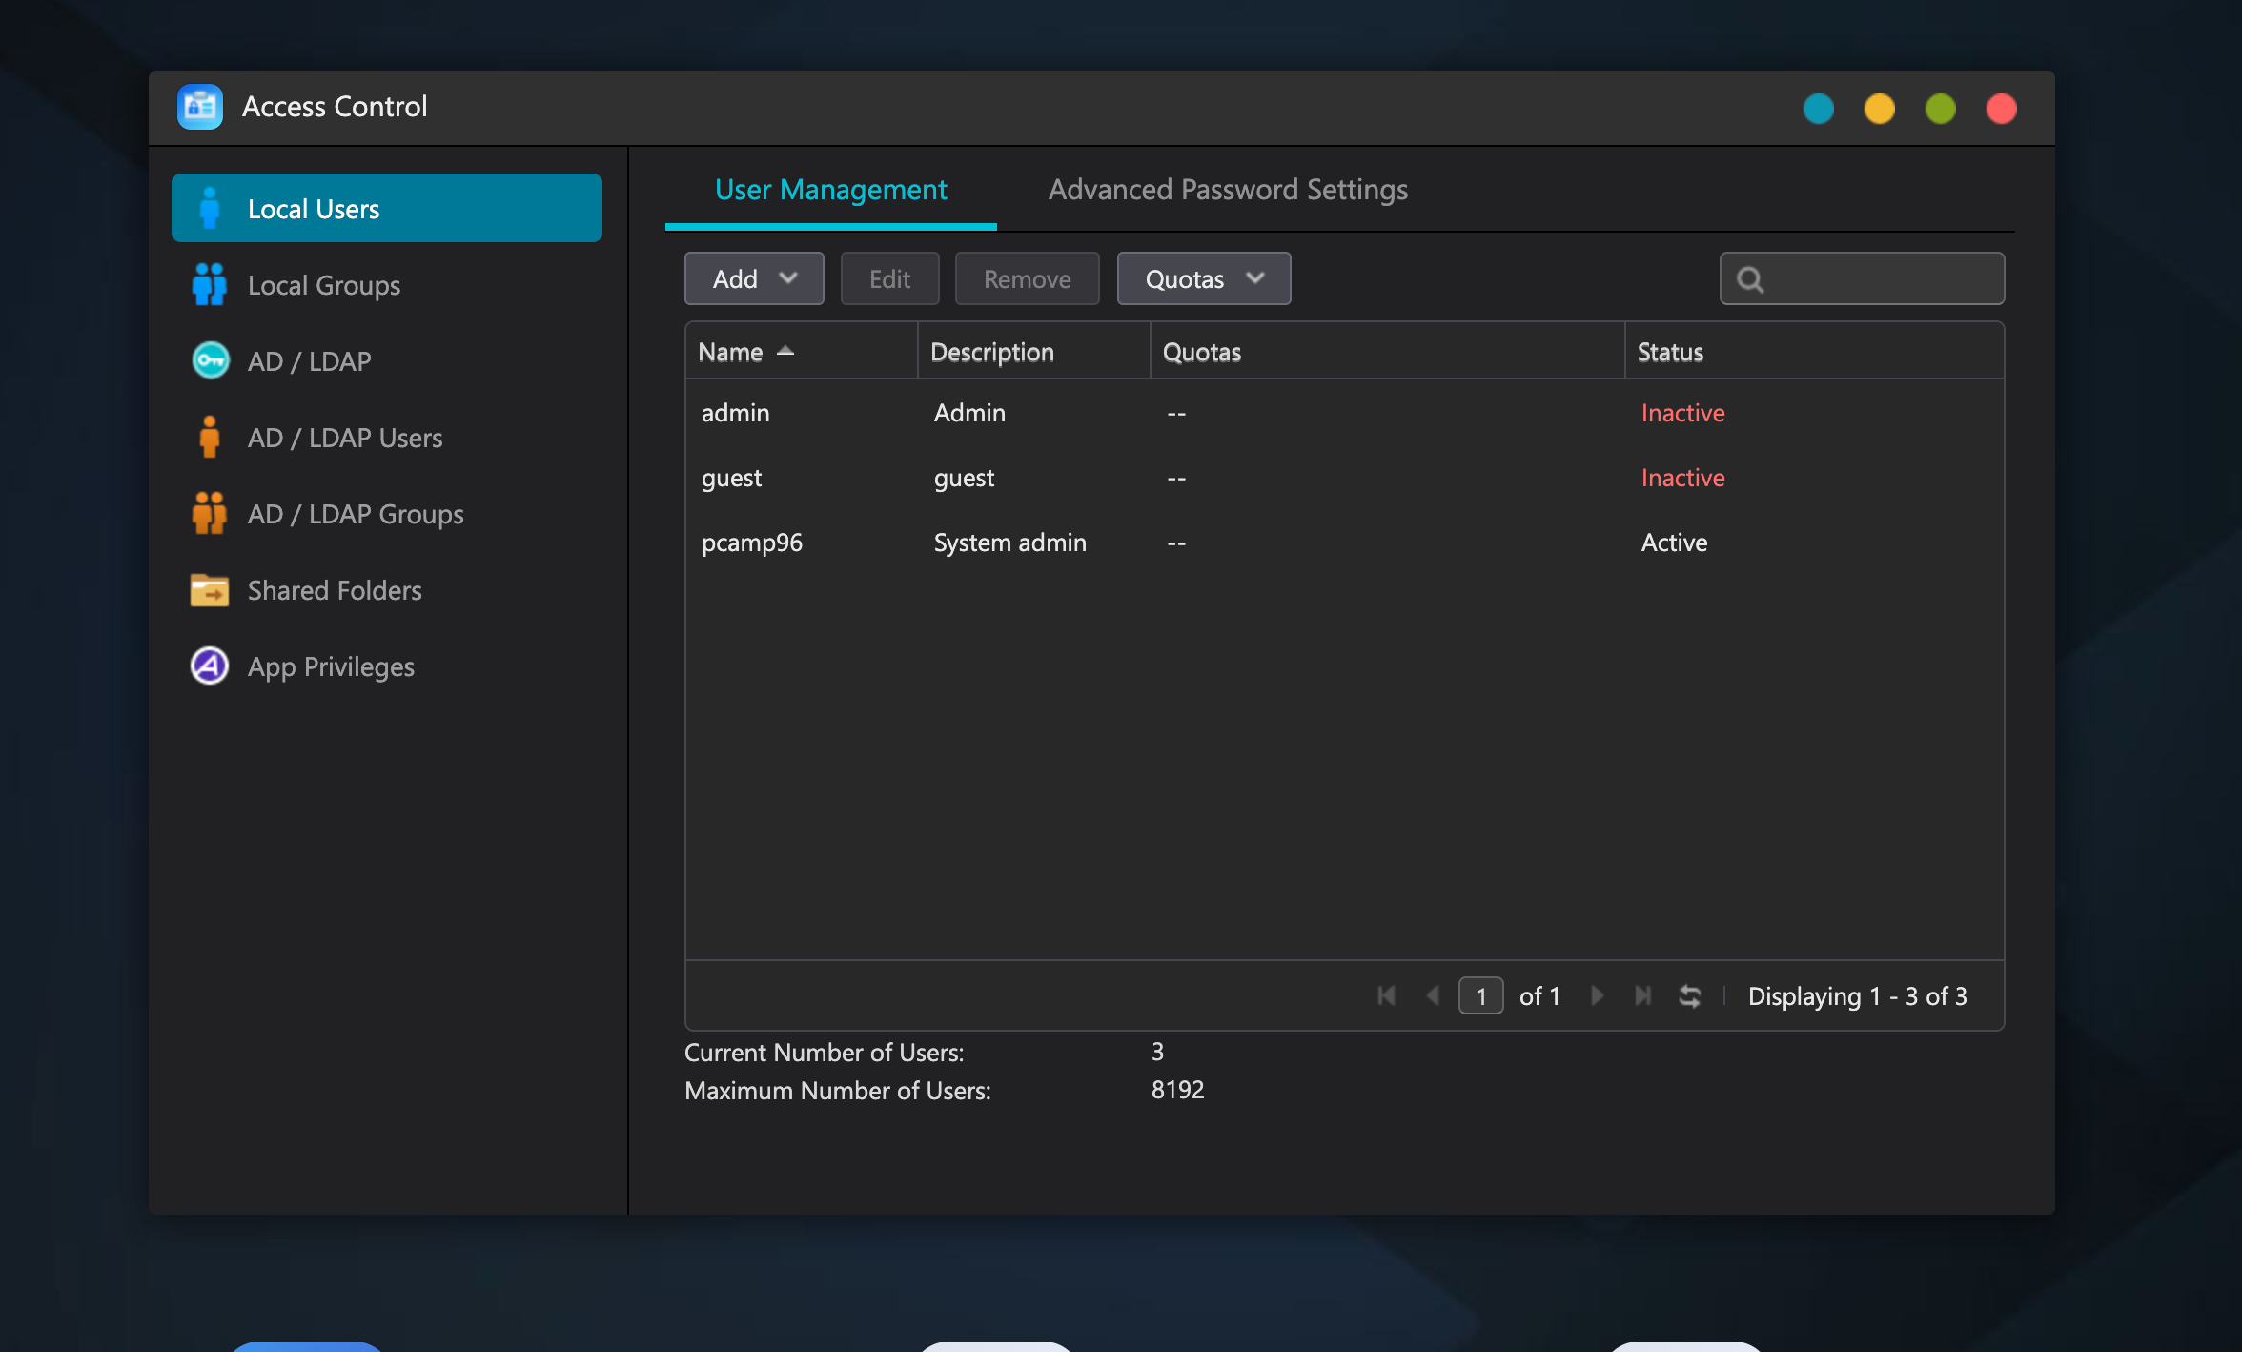The image size is (2242, 1352).
Task: Close Access Control with red dot
Action: (x=2002, y=109)
